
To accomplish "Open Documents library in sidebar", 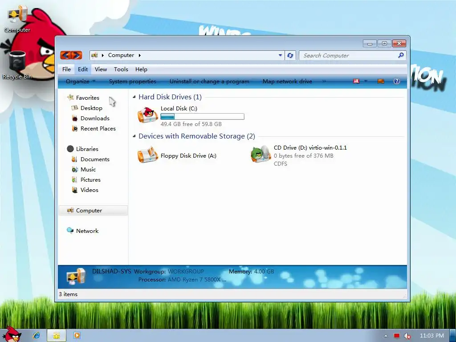I will 95,159.
